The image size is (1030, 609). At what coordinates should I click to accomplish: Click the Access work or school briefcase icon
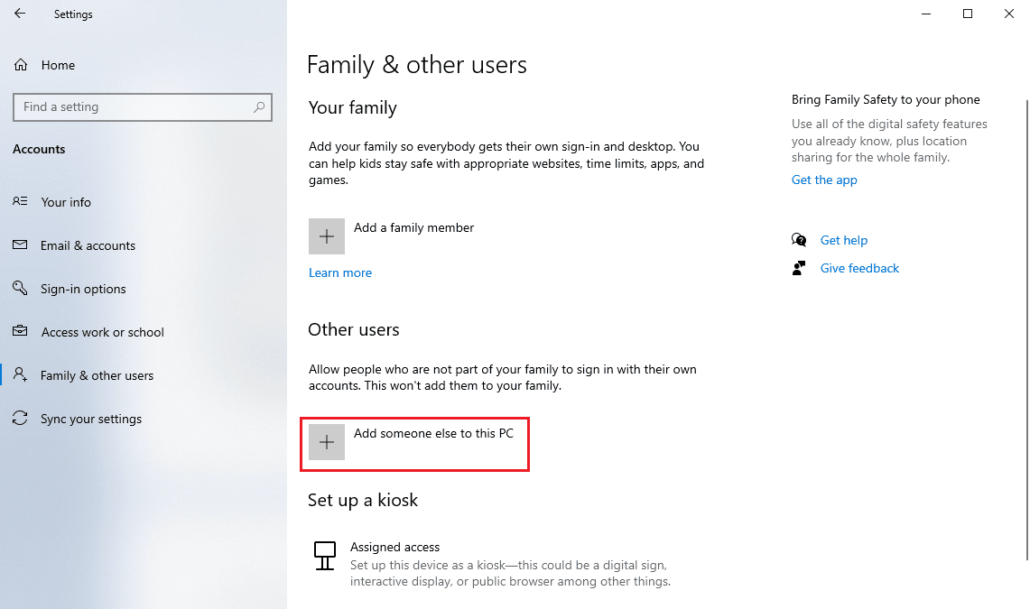tap(20, 331)
